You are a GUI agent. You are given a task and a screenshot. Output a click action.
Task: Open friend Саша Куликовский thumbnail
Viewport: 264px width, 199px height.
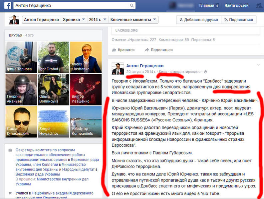[21, 122]
